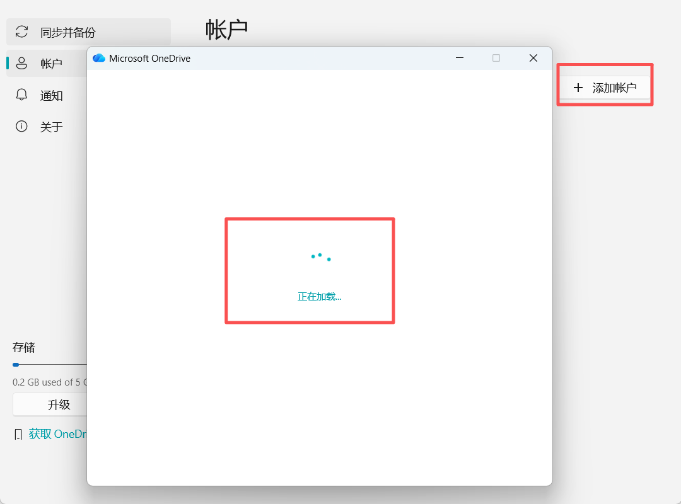Close the Microsoft OneDrive dialog
681x504 pixels.
[x=533, y=58]
